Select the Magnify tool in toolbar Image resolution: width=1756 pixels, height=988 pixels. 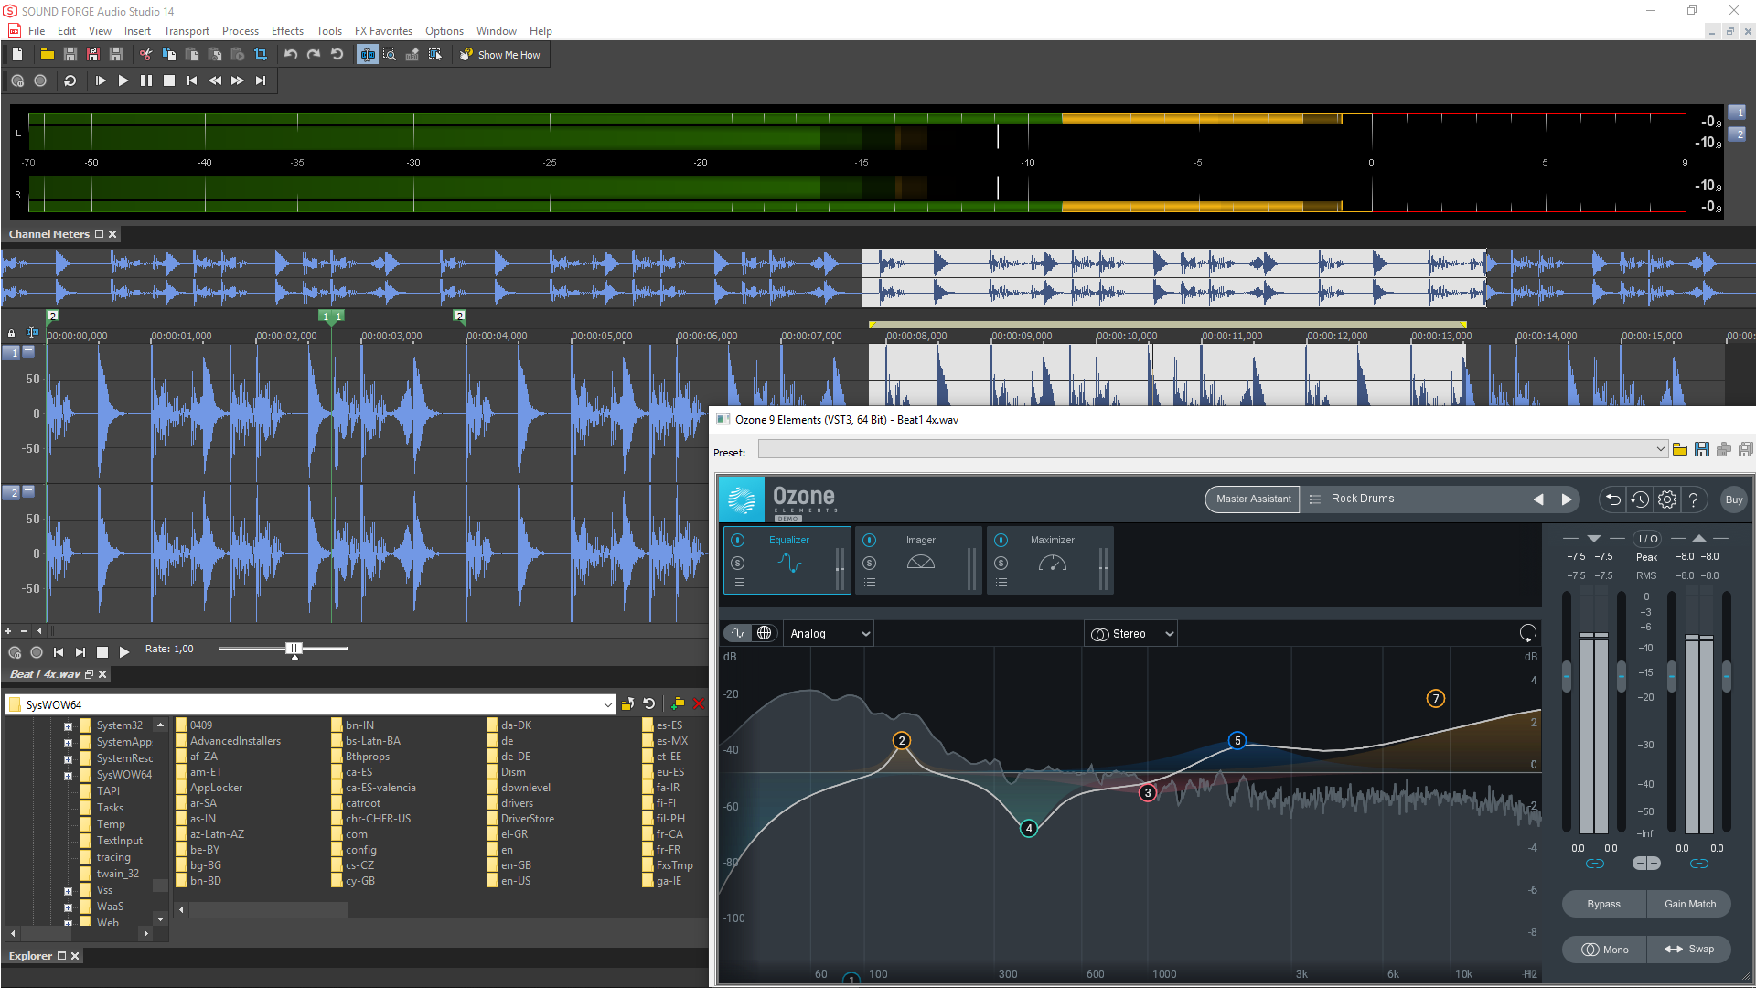coord(390,55)
